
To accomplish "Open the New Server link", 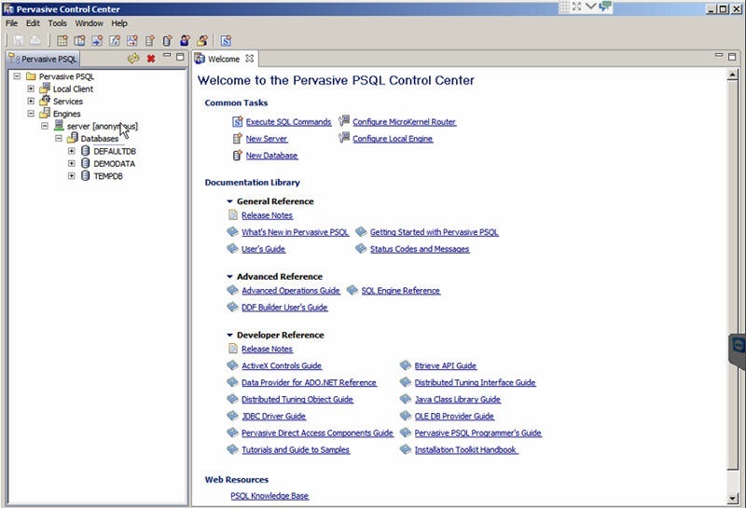I will 267,139.
